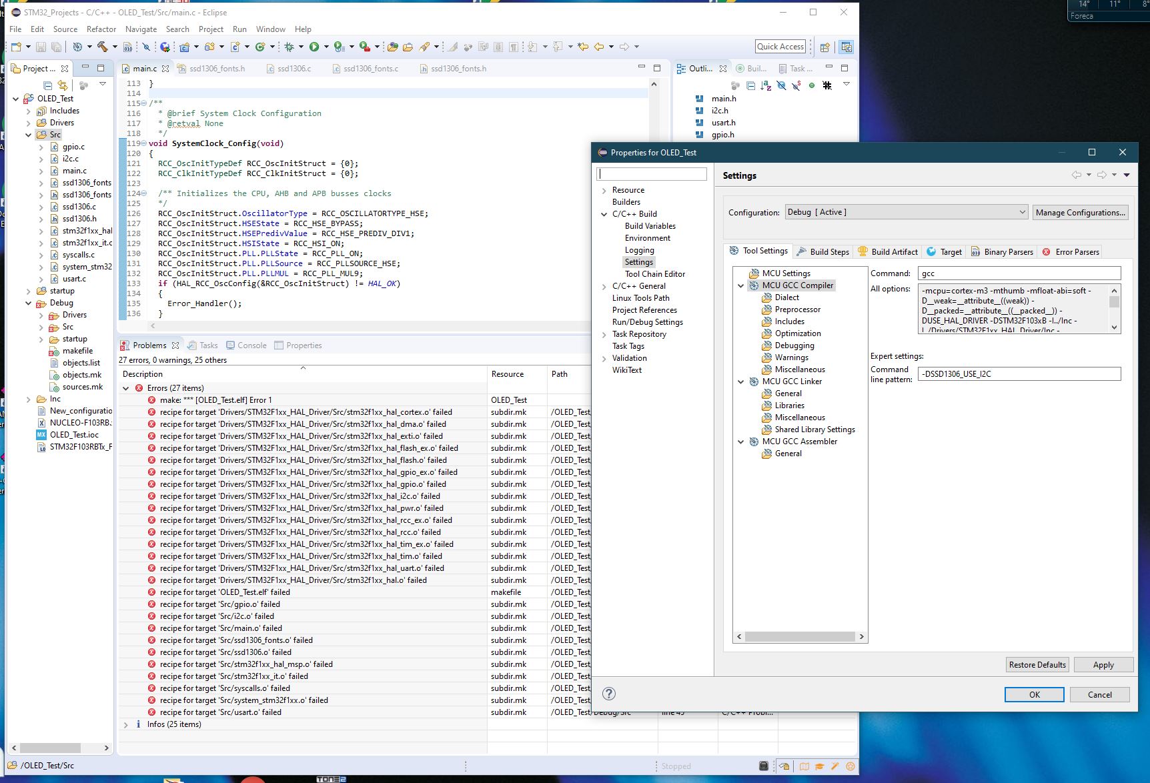Image resolution: width=1150 pixels, height=783 pixels.
Task: Collapse the Src folder in Project Explorer
Action: (29, 135)
